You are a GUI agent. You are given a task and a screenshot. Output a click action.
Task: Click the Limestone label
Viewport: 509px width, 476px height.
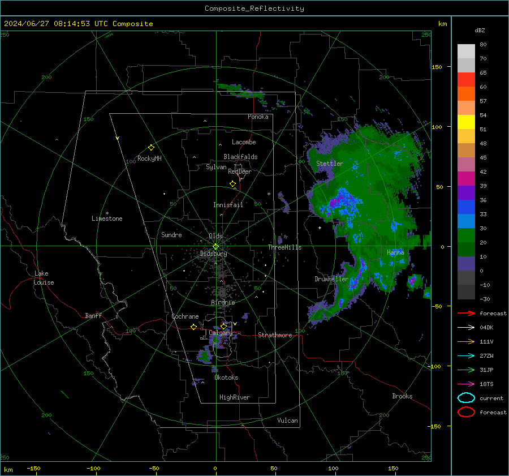107,218
